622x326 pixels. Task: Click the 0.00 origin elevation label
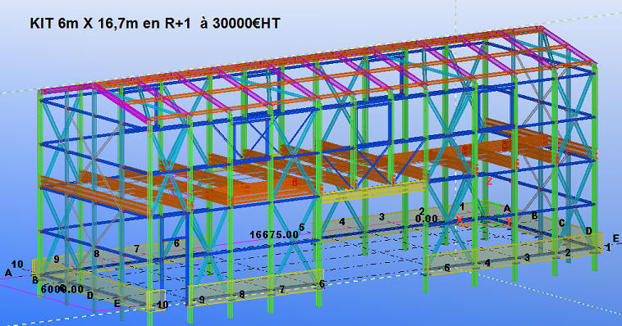pyautogui.click(x=427, y=219)
